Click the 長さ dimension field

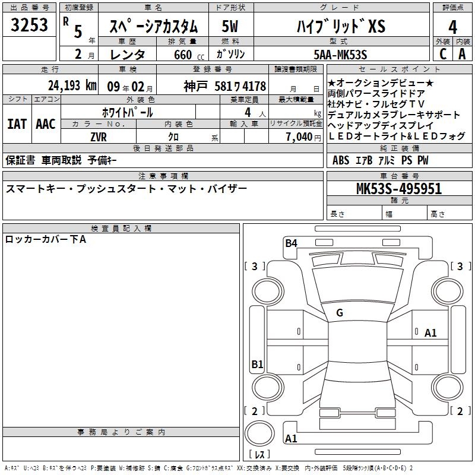(354, 214)
